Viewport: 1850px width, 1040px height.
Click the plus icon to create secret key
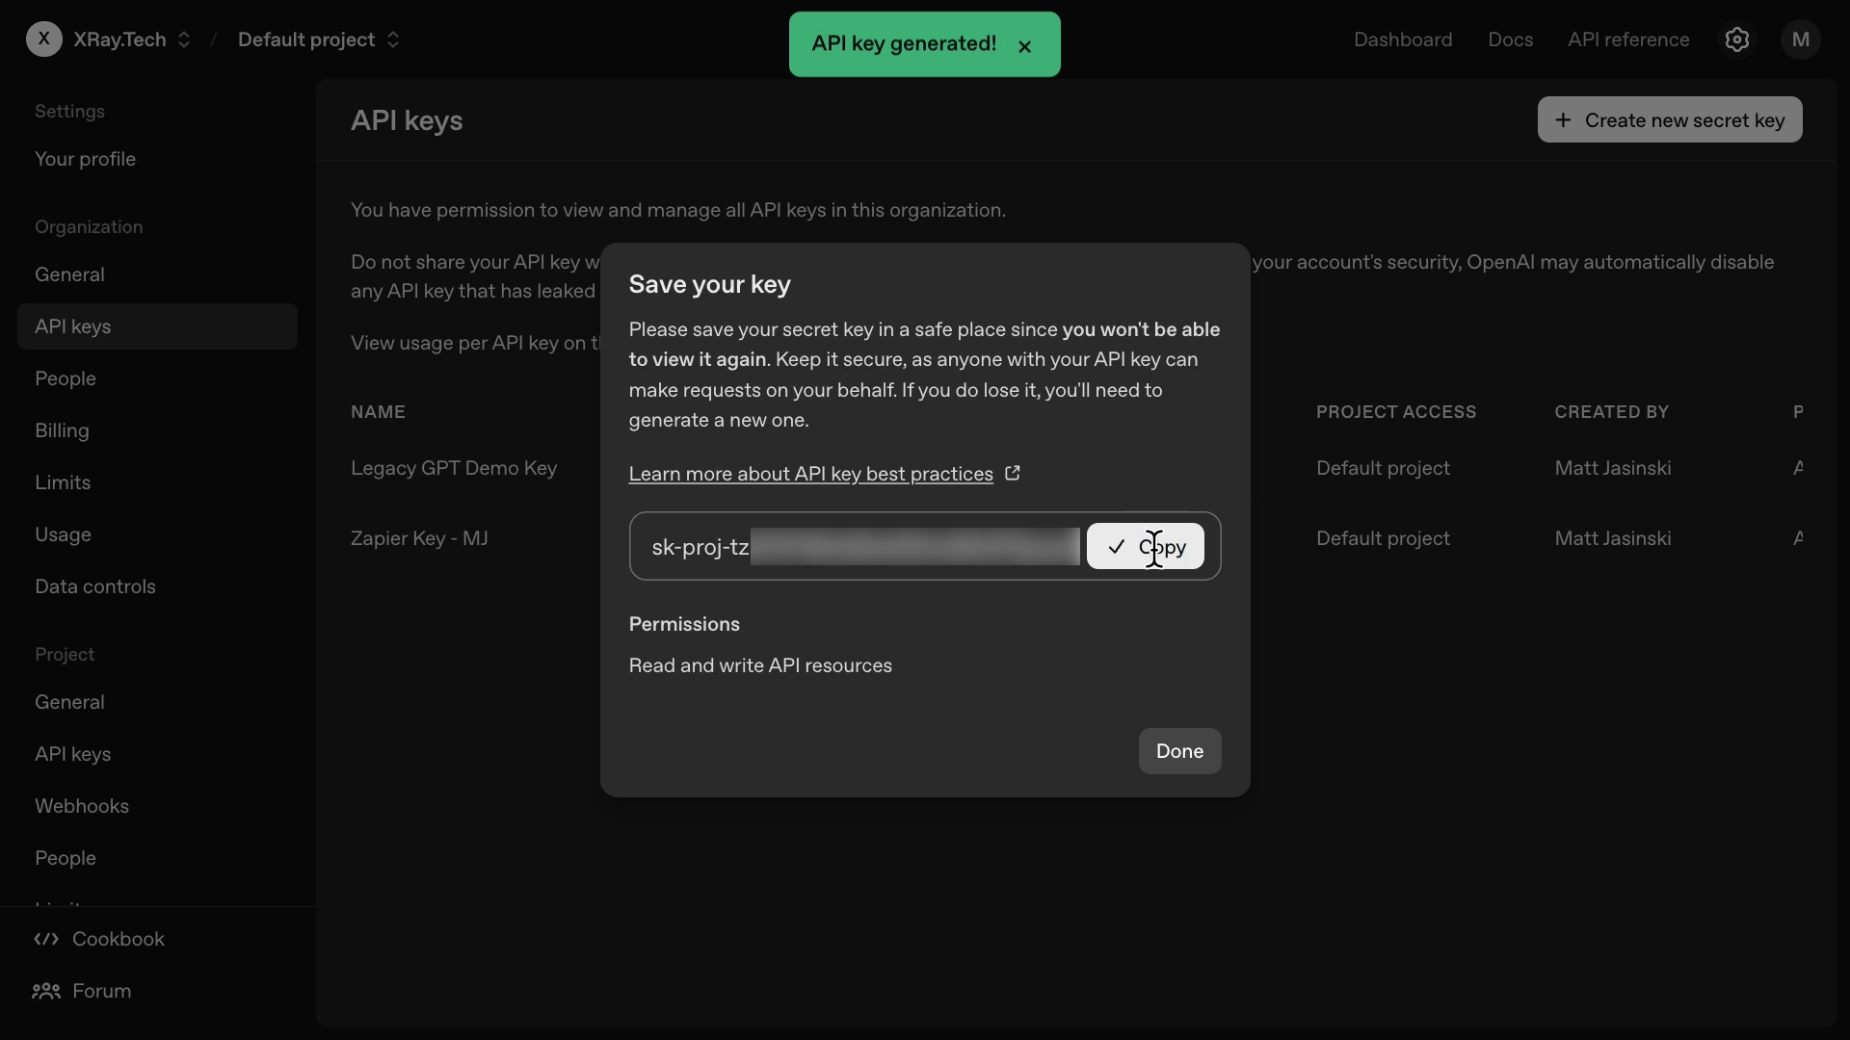pos(1564,119)
